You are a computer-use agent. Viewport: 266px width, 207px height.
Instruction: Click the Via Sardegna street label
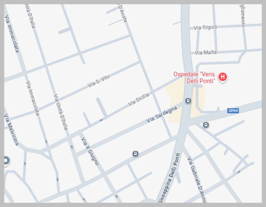162,115
